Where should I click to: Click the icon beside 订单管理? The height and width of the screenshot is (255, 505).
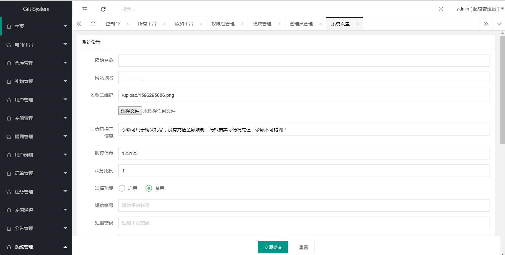9,173
